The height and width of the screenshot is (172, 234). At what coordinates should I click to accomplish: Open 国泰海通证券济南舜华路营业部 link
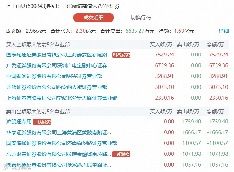pos(62,143)
